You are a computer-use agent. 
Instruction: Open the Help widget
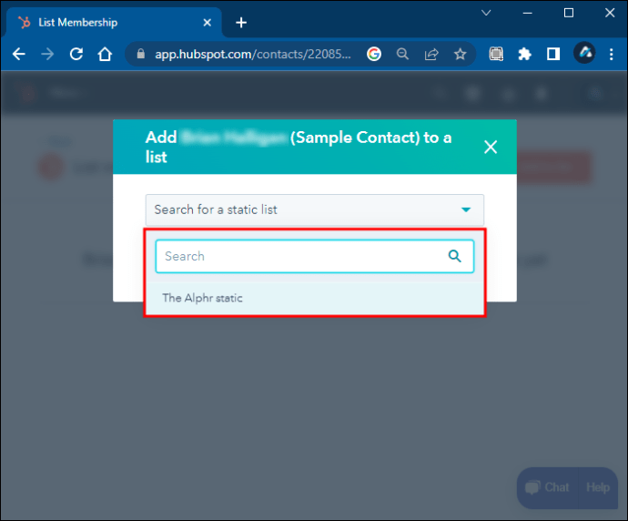tap(598, 487)
